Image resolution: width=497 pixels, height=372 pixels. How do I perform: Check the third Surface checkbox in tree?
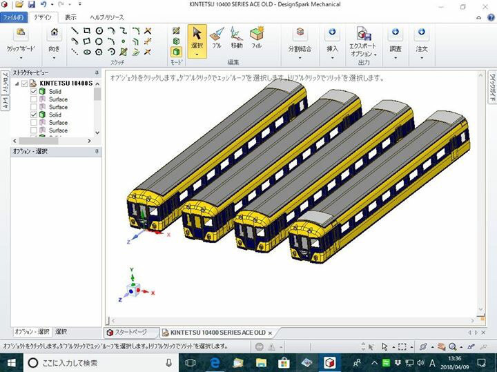(x=34, y=123)
